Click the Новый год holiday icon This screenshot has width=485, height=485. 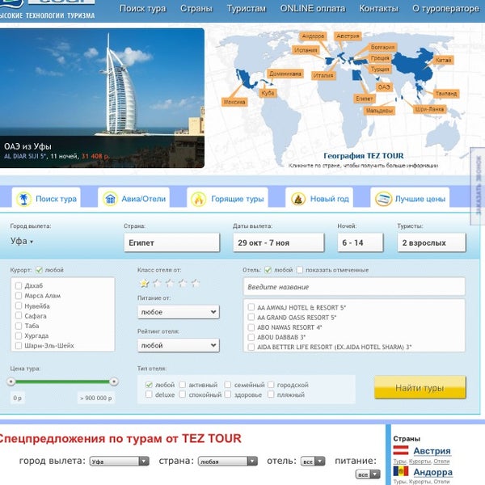click(298, 198)
